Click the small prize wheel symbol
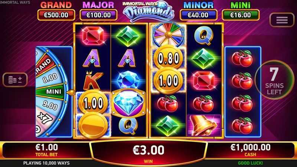 click(168, 35)
